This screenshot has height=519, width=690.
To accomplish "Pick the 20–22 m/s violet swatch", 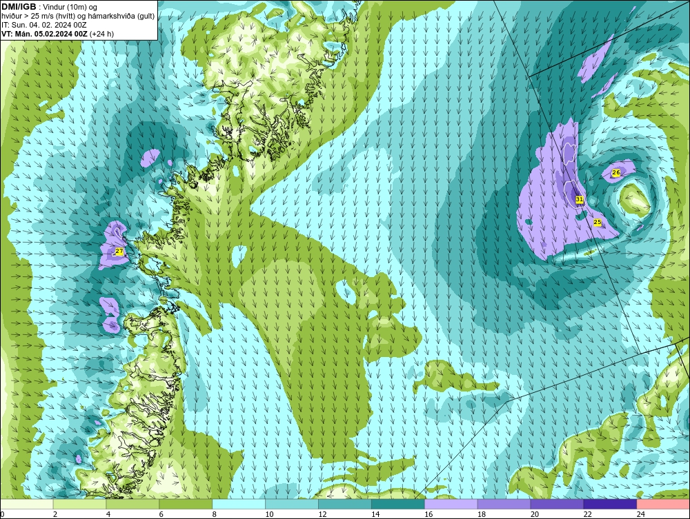I will pyautogui.click(x=557, y=504).
